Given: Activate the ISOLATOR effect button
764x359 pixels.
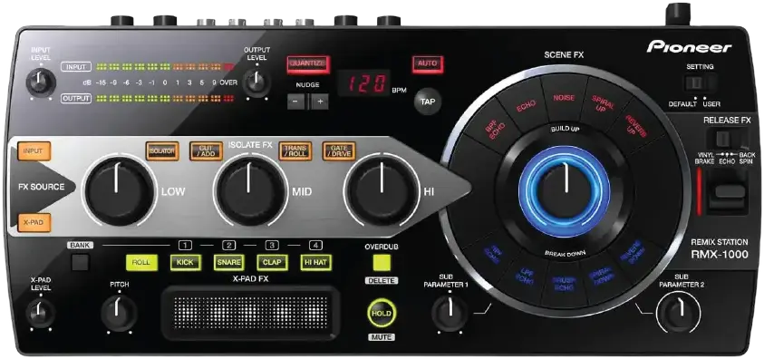Looking at the screenshot, I should (161, 151).
